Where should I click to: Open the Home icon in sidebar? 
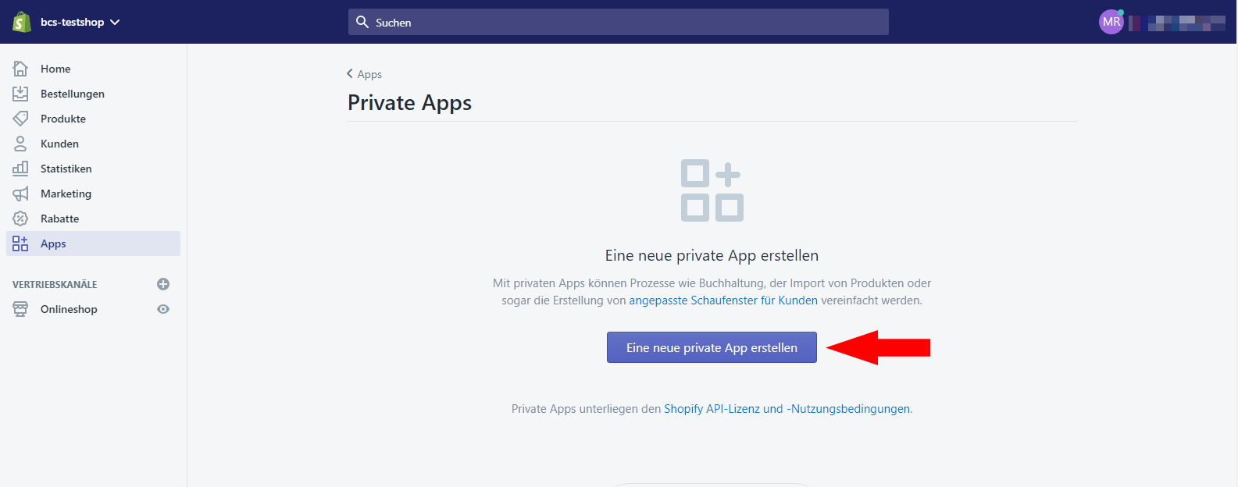coord(20,69)
